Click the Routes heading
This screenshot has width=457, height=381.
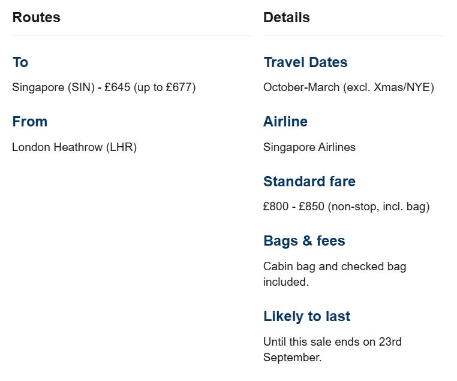(x=36, y=17)
